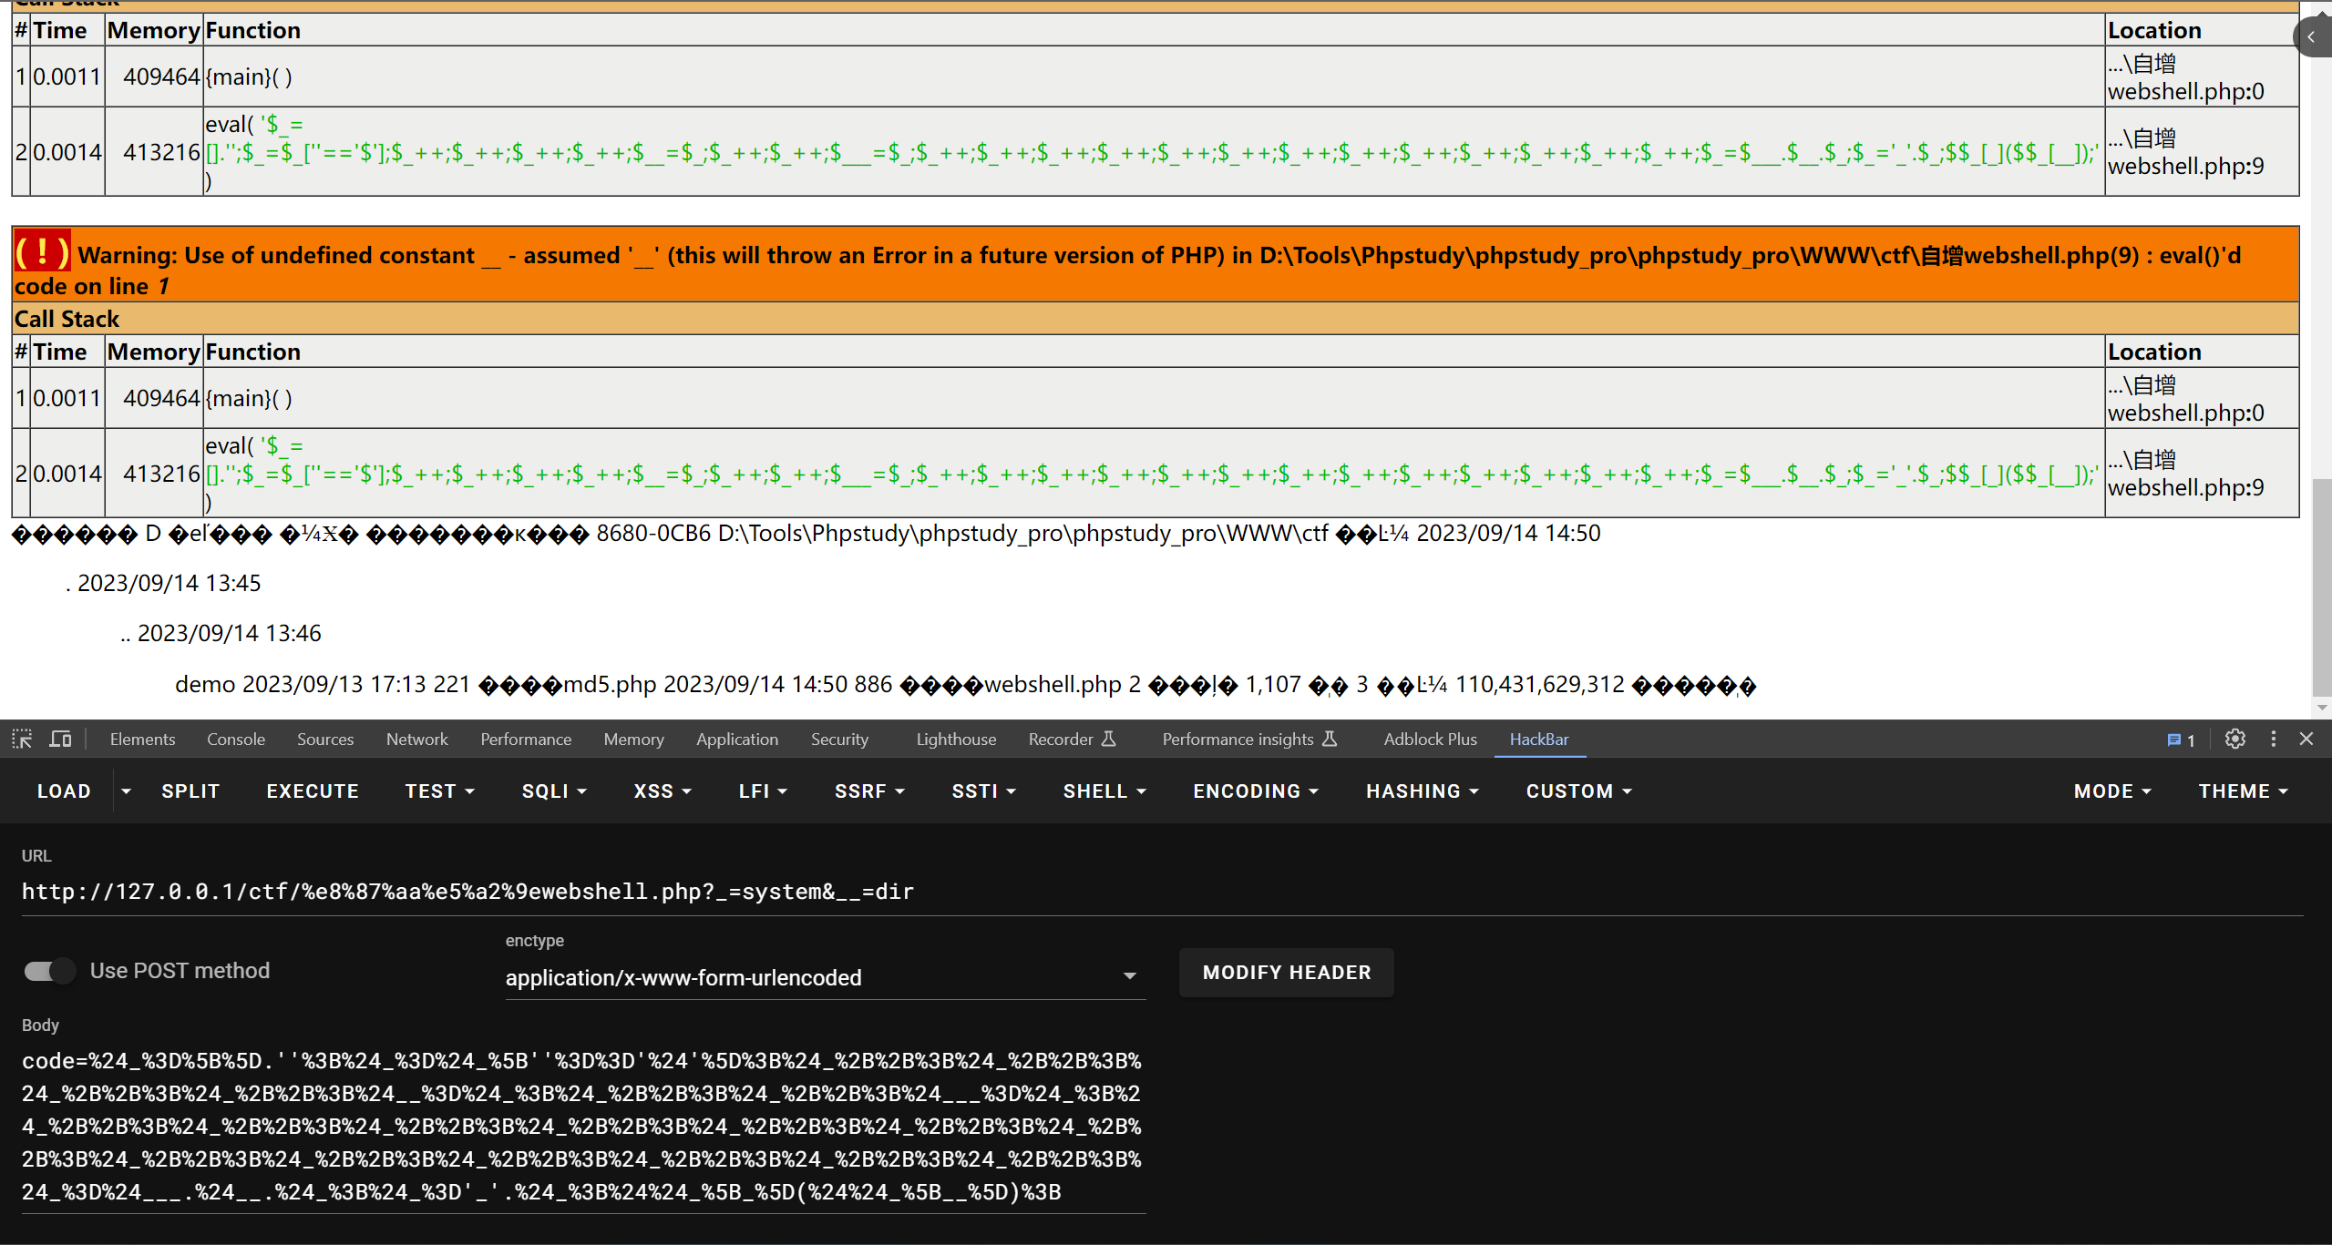Click the SPLIT button

coord(190,791)
